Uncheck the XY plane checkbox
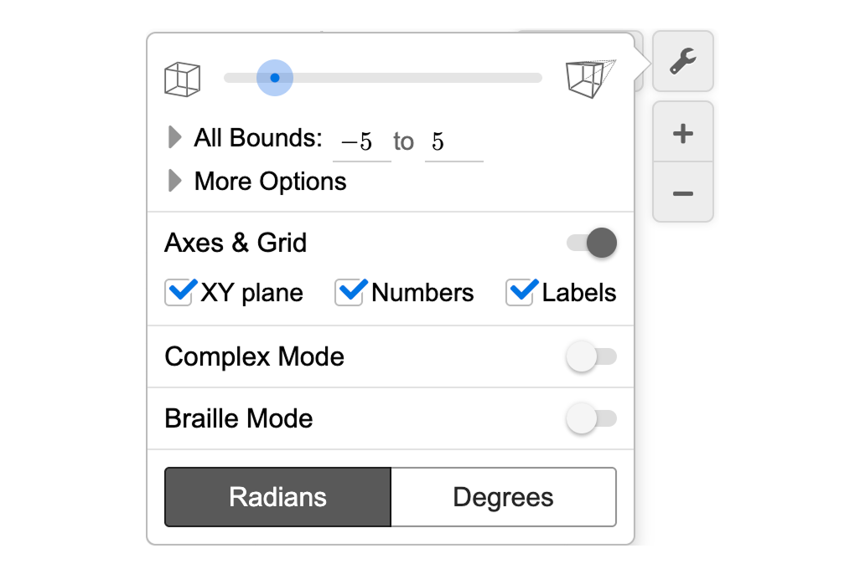 click(178, 292)
